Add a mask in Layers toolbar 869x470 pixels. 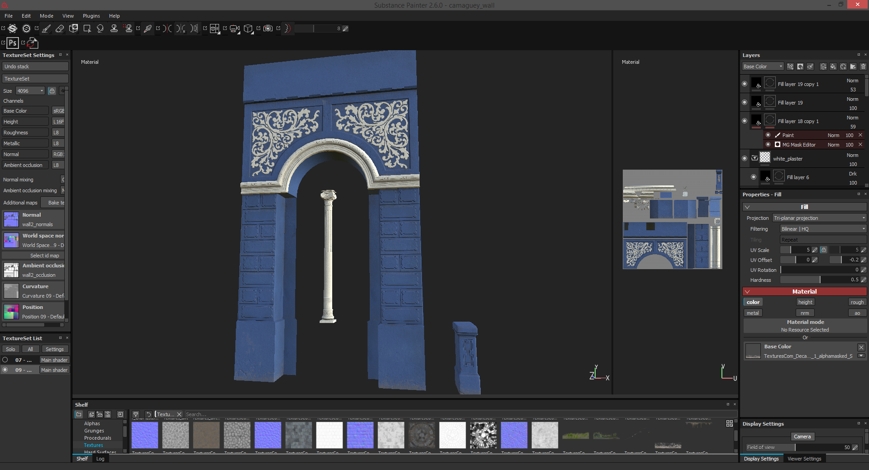click(x=800, y=66)
